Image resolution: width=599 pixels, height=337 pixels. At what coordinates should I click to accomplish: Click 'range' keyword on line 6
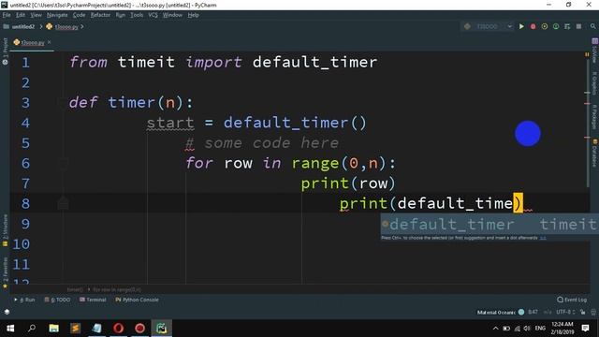315,164
